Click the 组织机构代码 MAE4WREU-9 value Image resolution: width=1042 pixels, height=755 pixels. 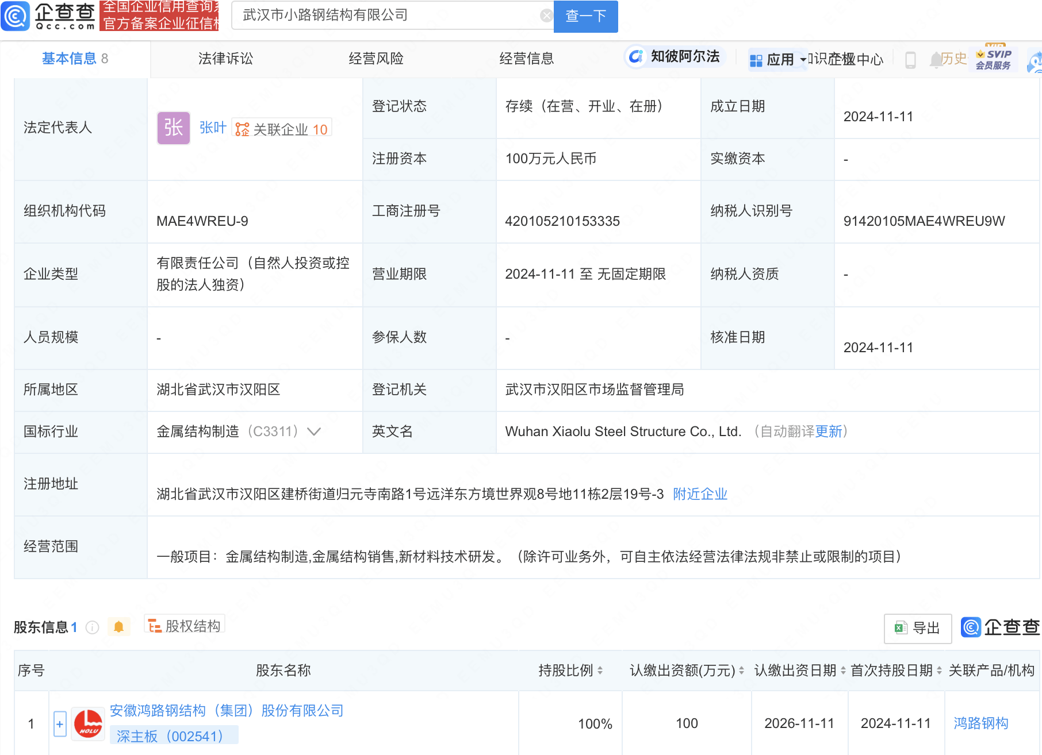202,221
